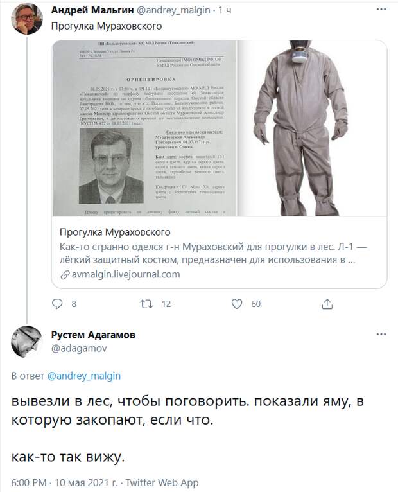
Task: Click Рустем Адагамов's profile avatar
Action: coord(27,342)
